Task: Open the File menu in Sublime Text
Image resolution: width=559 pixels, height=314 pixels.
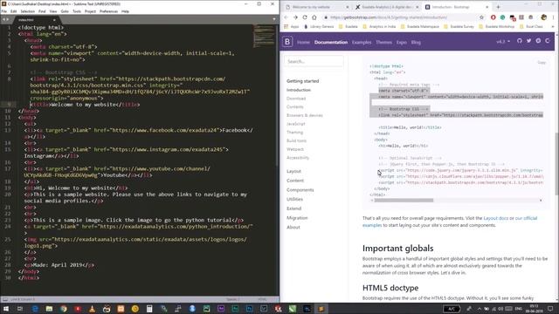Action: (3, 11)
